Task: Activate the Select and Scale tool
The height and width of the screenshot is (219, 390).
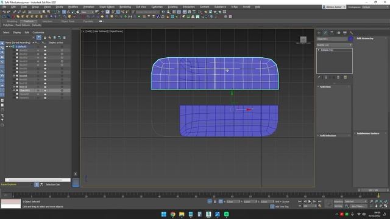Action: pos(73,12)
